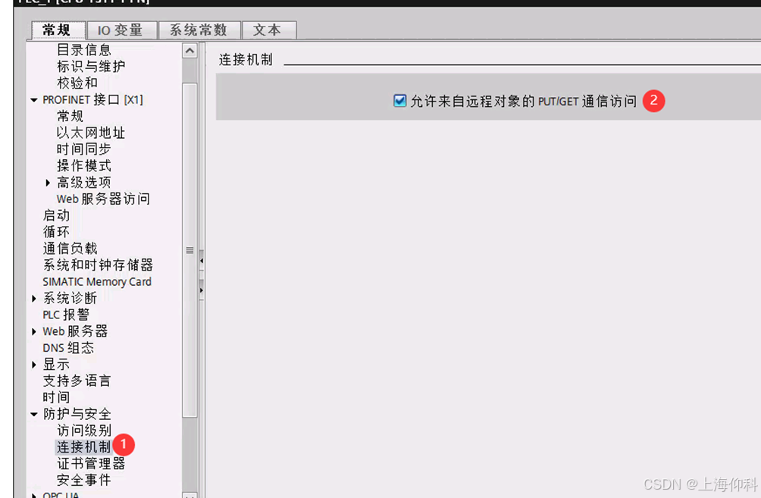761x498 pixels.
Task: Switch to the 文本 tab
Action: (x=269, y=30)
